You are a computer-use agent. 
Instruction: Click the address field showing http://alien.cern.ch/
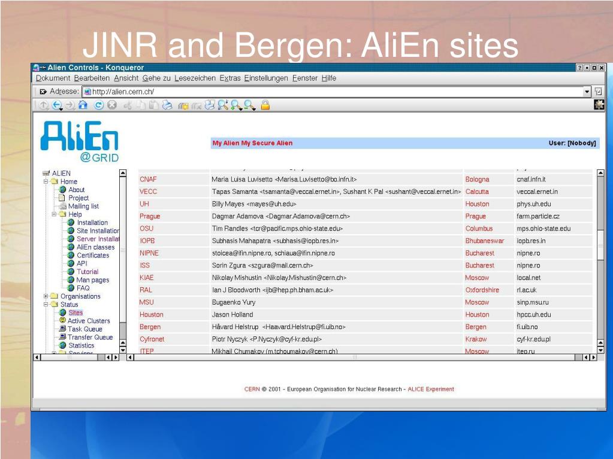click(333, 92)
